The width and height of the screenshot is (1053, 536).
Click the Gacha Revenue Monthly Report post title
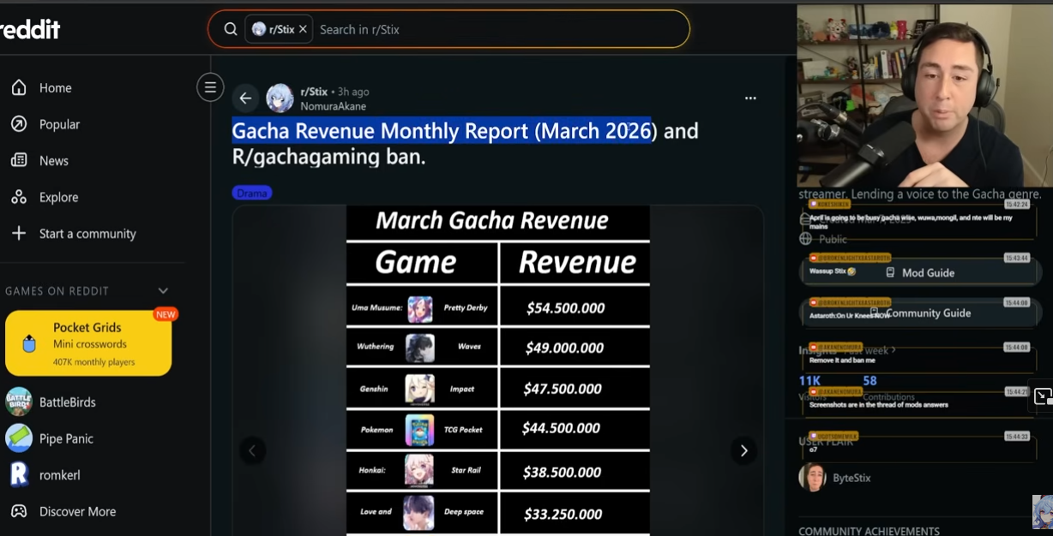[x=466, y=144]
